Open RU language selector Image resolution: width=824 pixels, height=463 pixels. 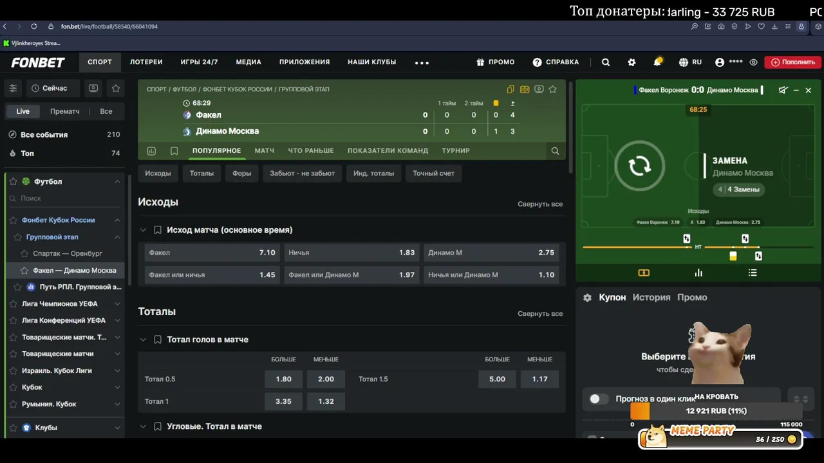click(690, 62)
